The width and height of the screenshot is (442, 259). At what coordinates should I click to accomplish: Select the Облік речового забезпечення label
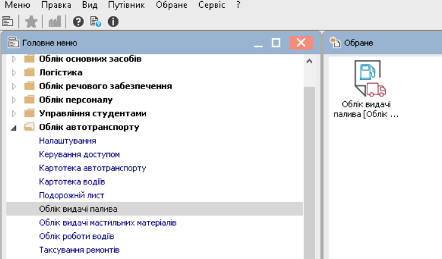coord(106,86)
